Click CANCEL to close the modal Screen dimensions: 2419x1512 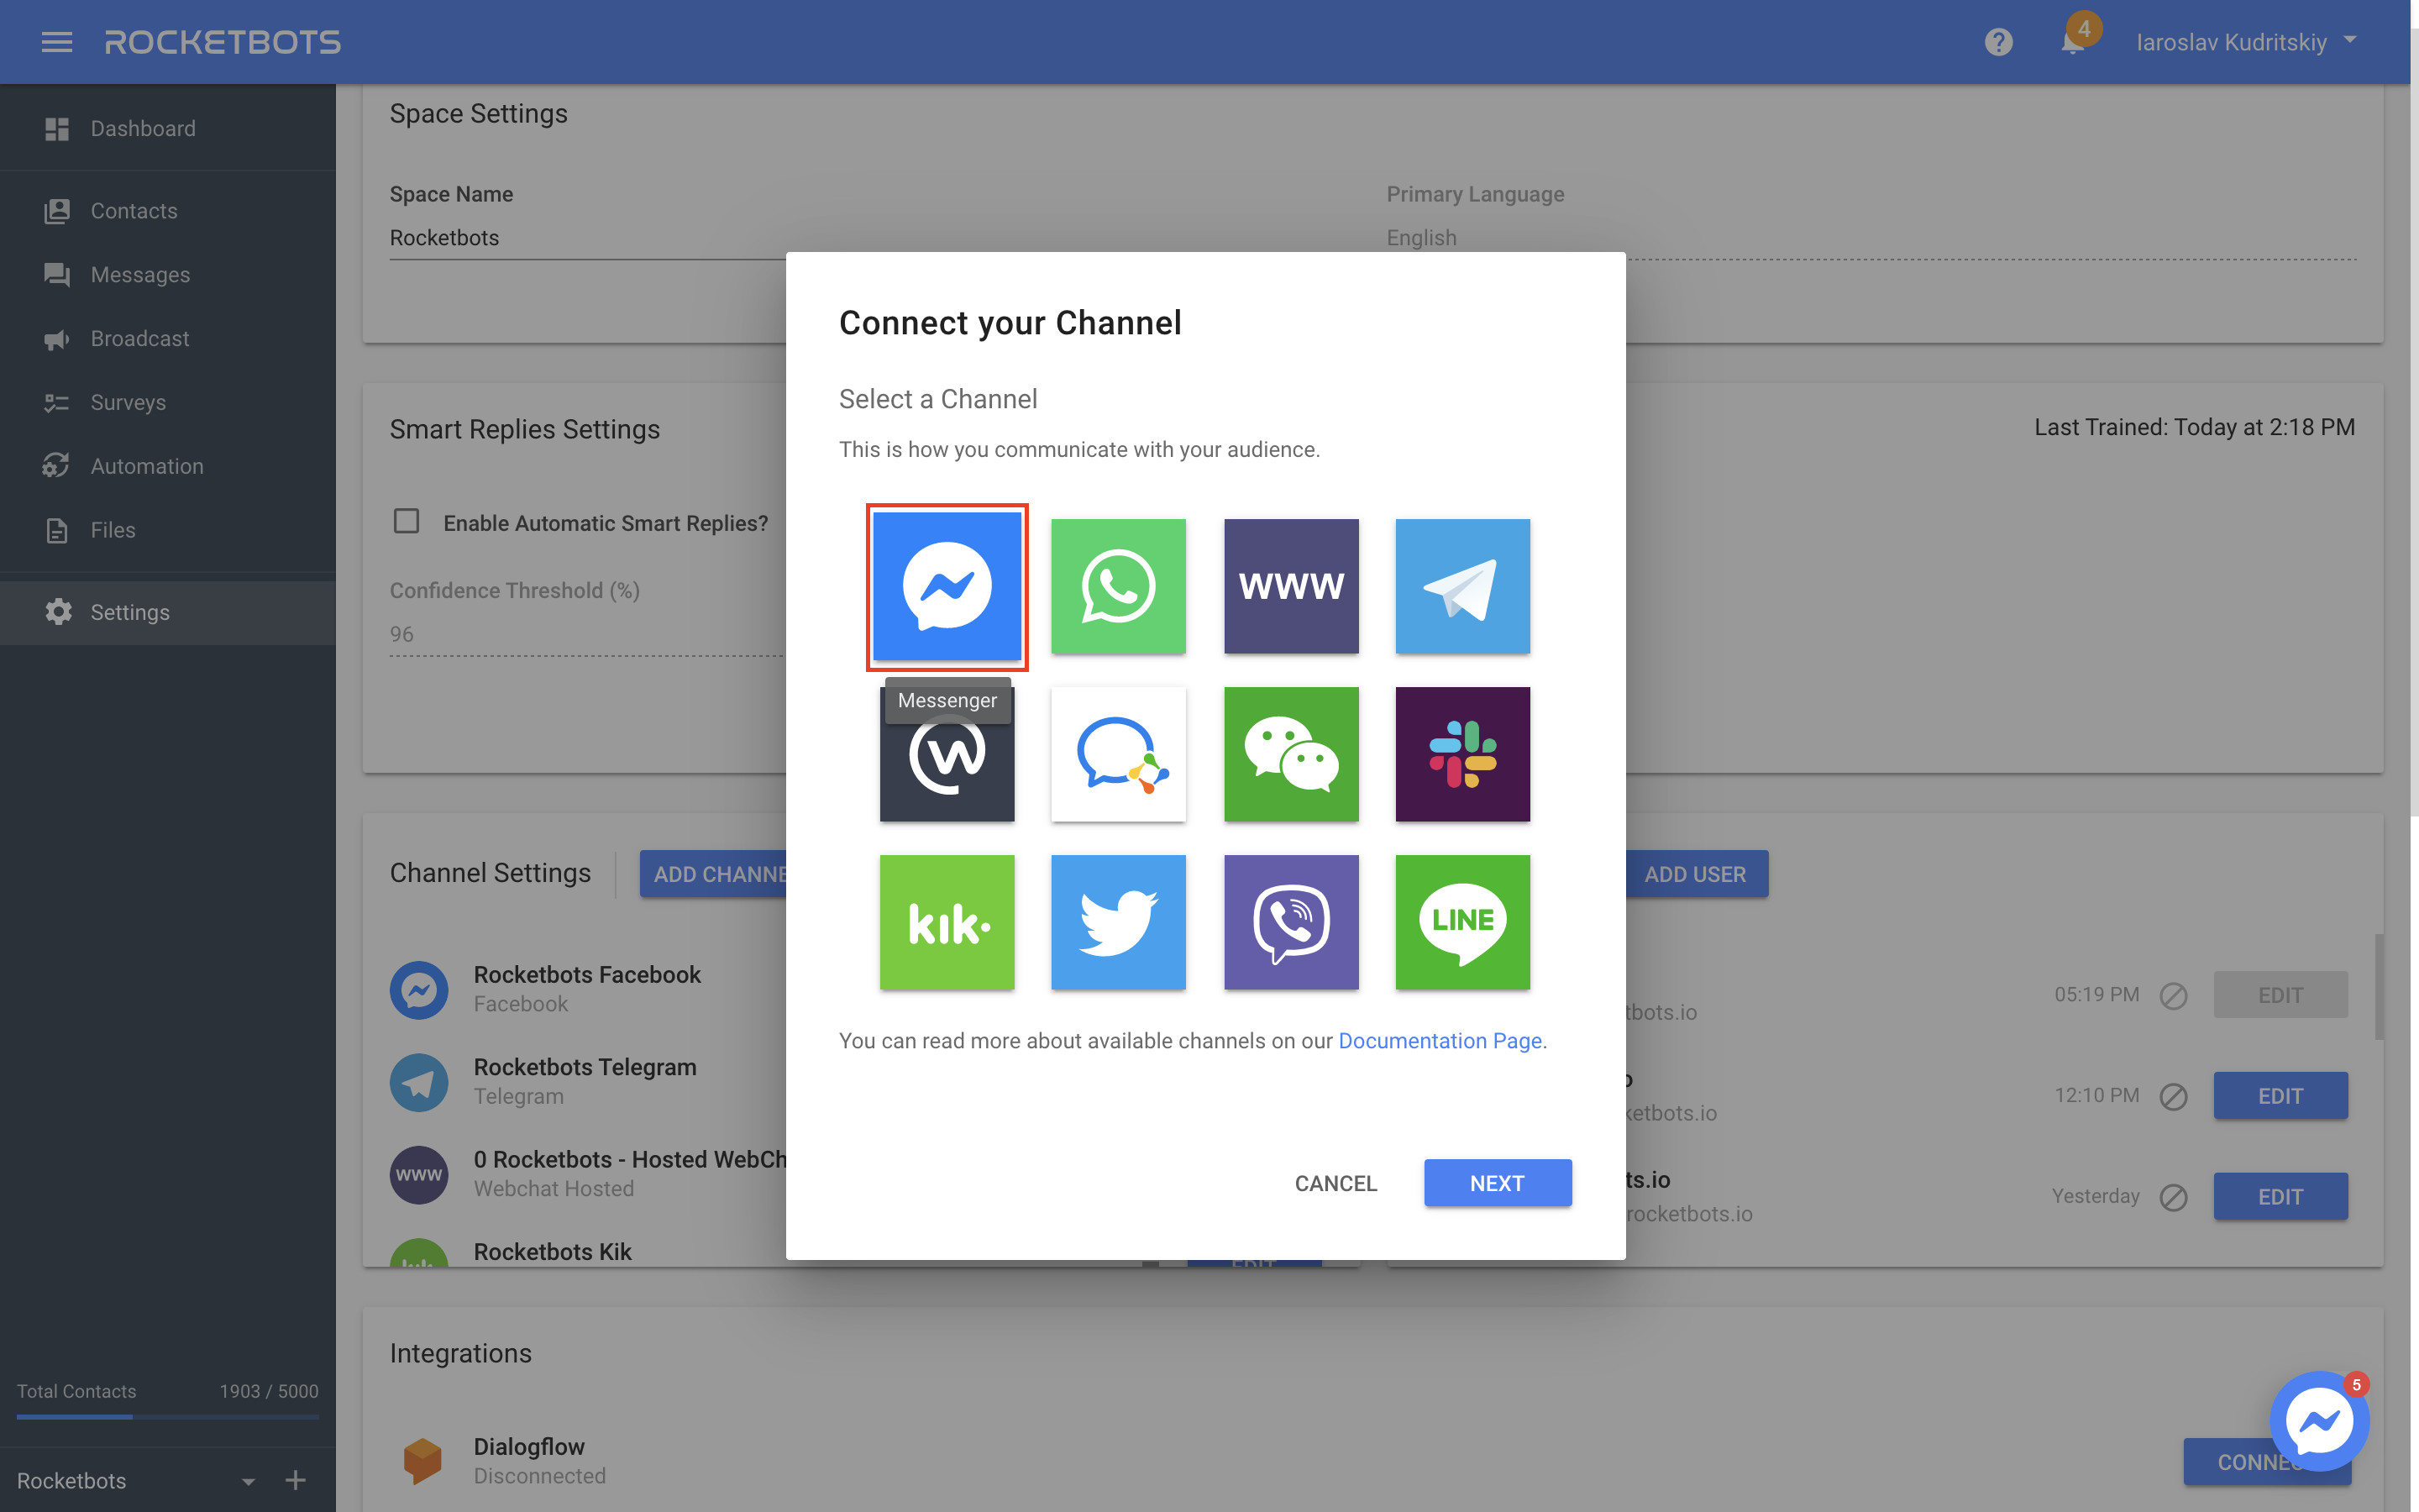[1334, 1183]
